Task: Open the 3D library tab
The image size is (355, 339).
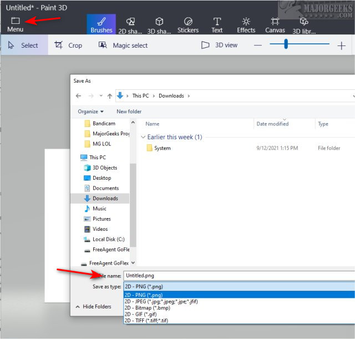Action: tap(304, 26)
